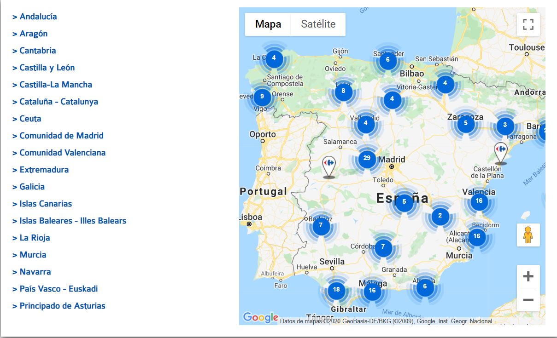The image size is (557, 338).
Task: Open the 29-store cluster near Madrid
Action: [x=367, y=158]
